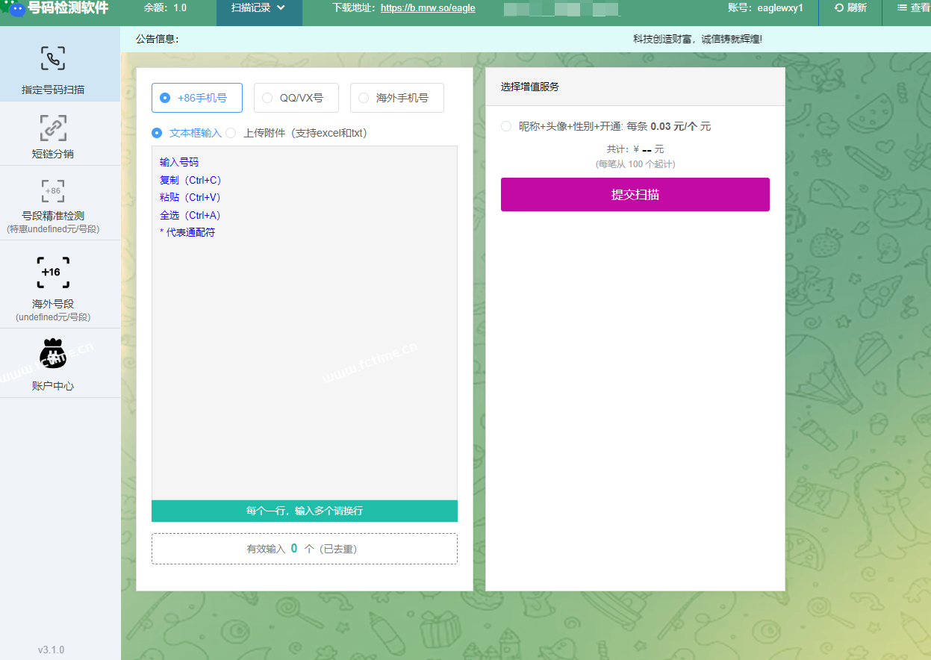Image resolution: width=931 pixels, height=660 pixels.
Task: Click the 有效输入 count box
Action: click(x=304, y=549)
